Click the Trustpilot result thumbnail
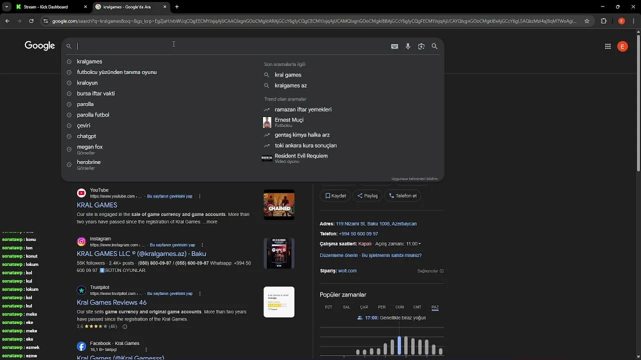 (279, 302)
